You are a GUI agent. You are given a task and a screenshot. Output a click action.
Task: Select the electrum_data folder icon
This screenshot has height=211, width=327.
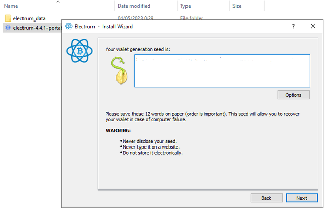[8, 18]
